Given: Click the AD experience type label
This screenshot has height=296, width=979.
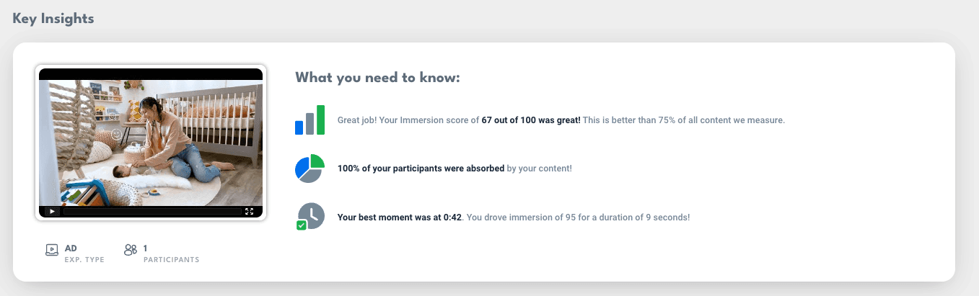Looking at the screenshot, I should pyautogui.click(x=71, y=248).
